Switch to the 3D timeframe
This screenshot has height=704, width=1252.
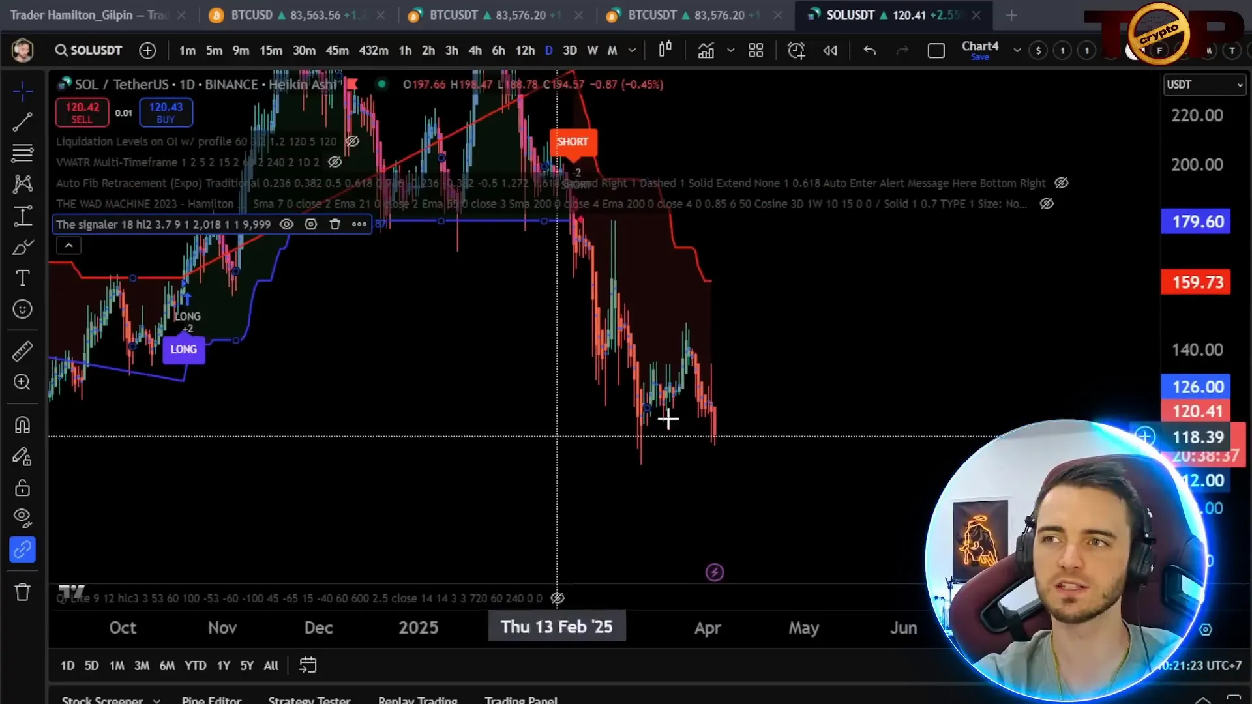[x=569, y=50]
